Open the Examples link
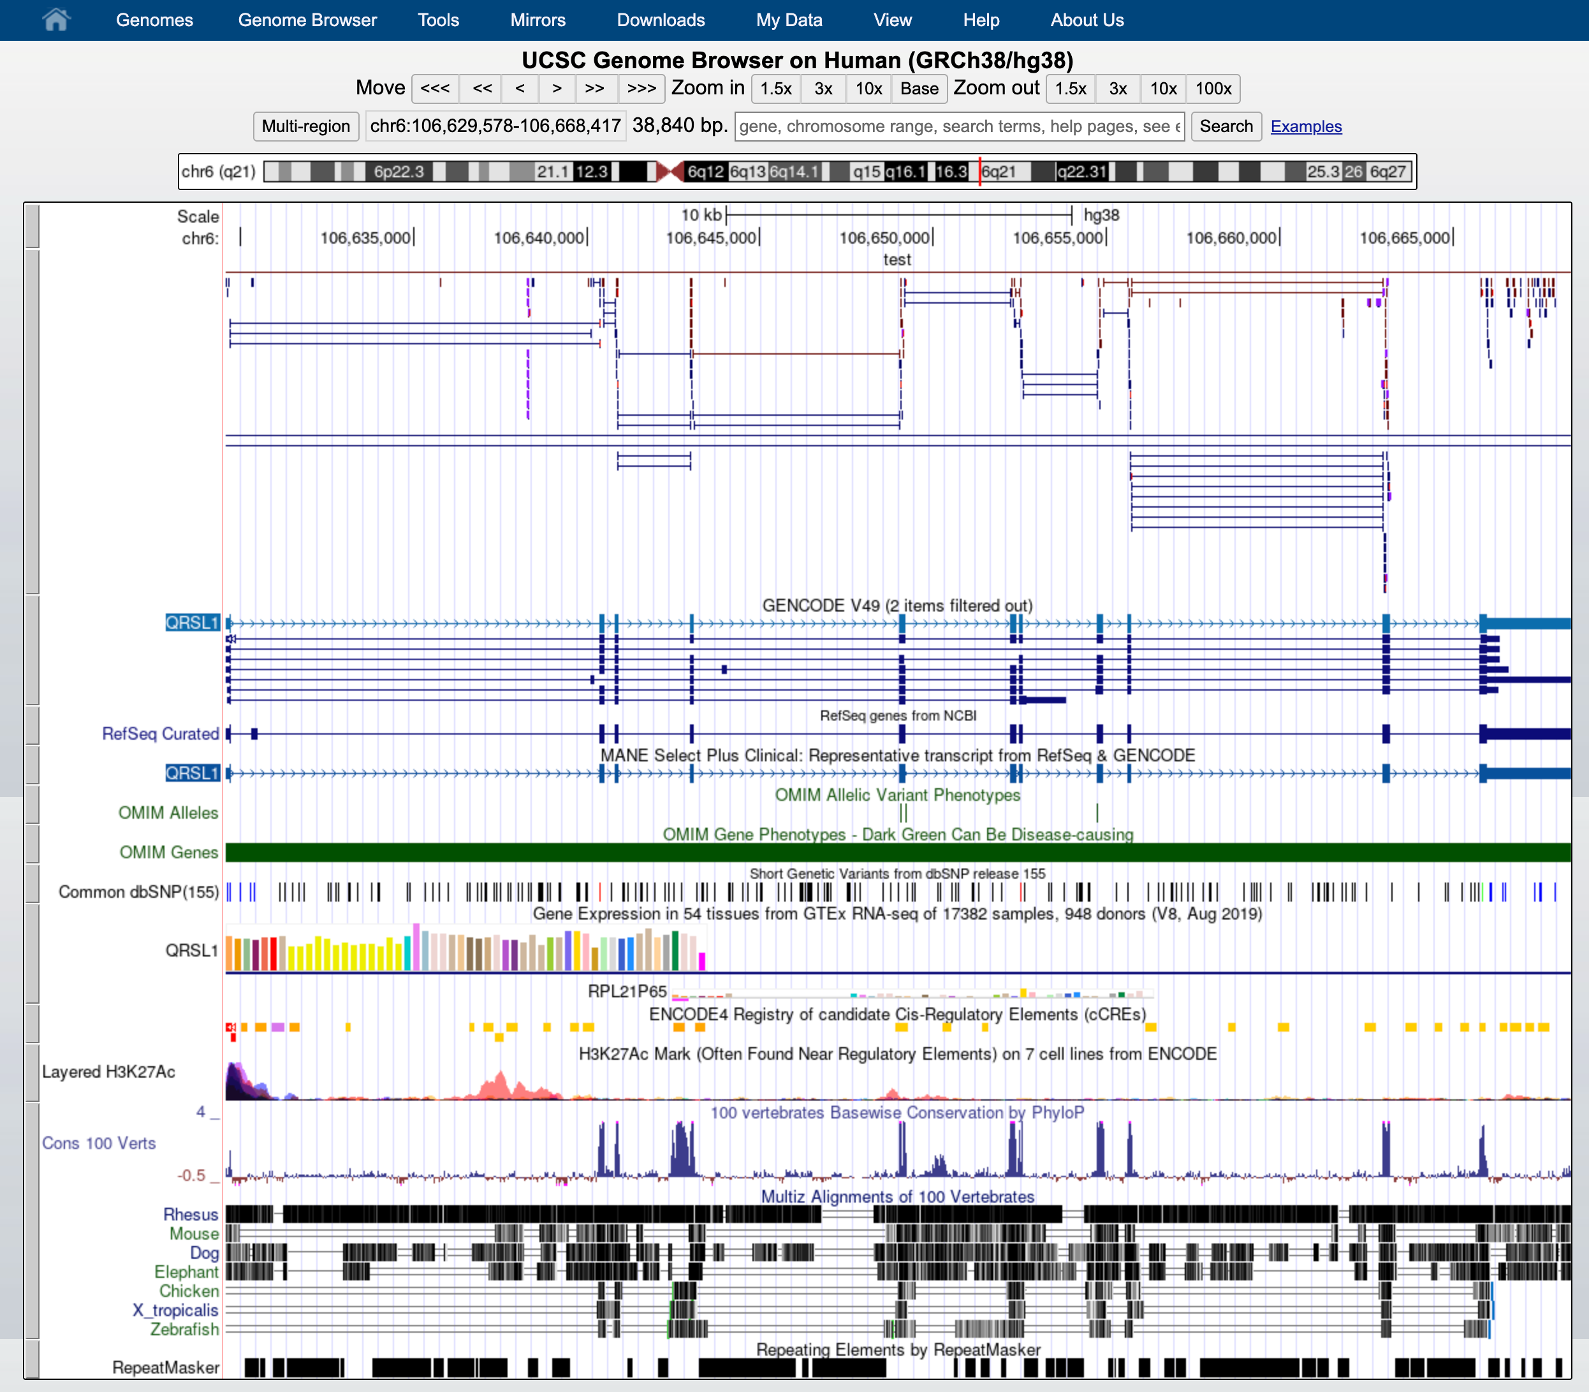Screen dimensions: 1589x1392 tap(1305, 127)
